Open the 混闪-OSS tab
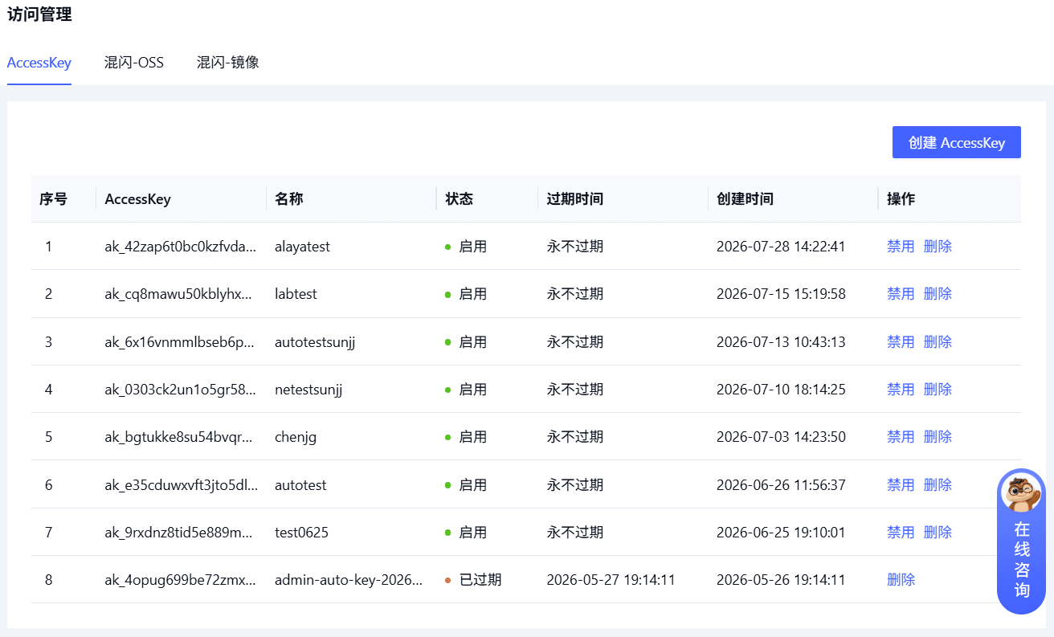The height and width of the screenshot is (637, 1054). click(134, 63)
